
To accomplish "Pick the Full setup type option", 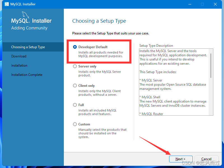I will [75, 105].
